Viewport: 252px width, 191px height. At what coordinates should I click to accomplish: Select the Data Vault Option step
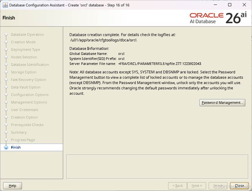pyautogui.click(x=26, y=87)
